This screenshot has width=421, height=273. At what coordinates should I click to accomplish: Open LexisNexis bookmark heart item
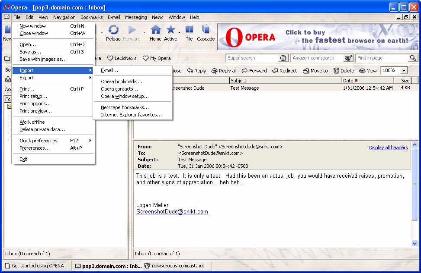click(122, 58)
